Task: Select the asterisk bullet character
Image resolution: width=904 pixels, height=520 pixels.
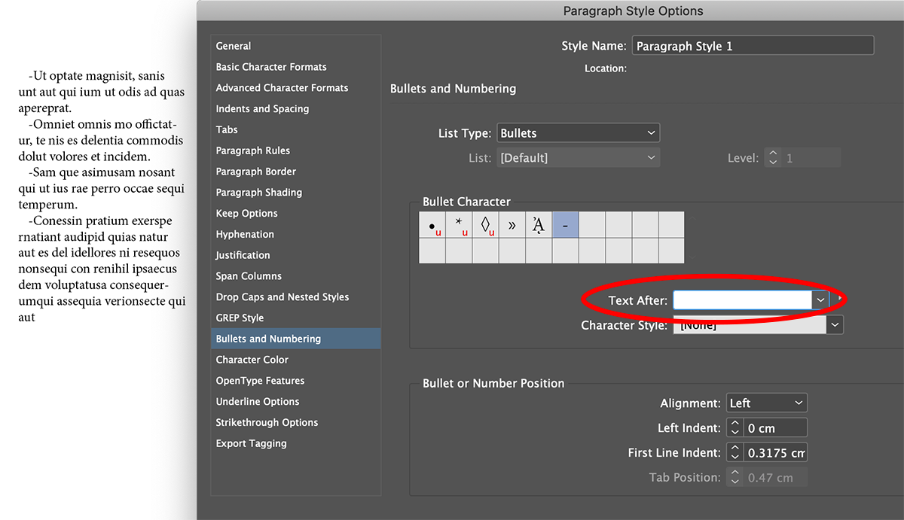Action: point(459,224)
